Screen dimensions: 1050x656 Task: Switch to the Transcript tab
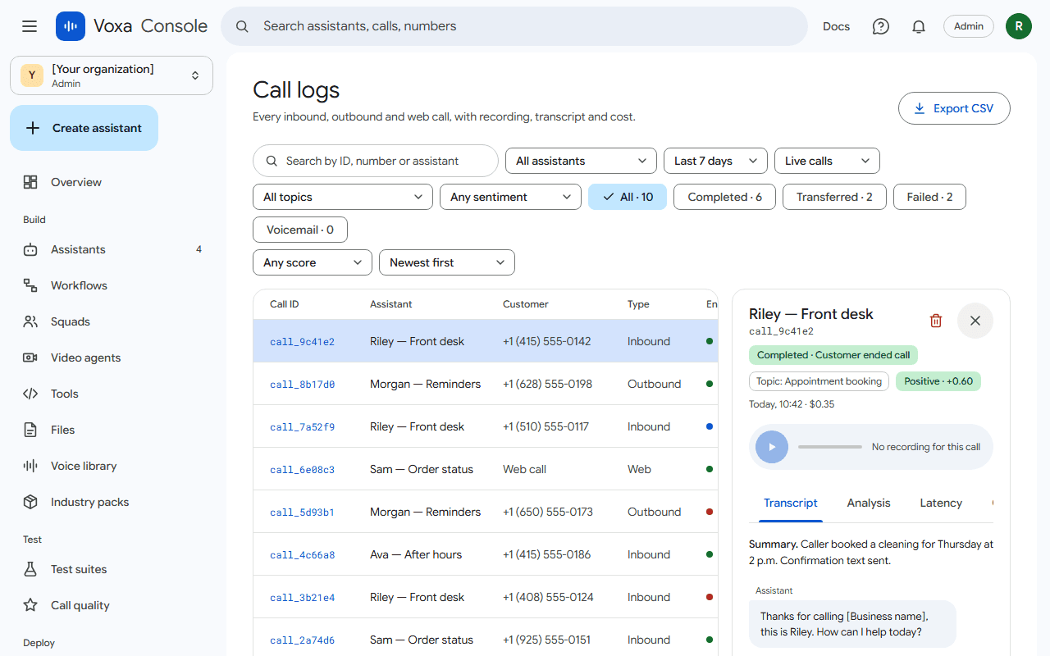[x=791, y=503]
